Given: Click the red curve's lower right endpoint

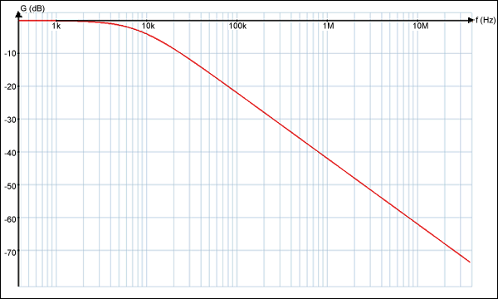Looking at the screenshot, I should click(x=470, y=262).
